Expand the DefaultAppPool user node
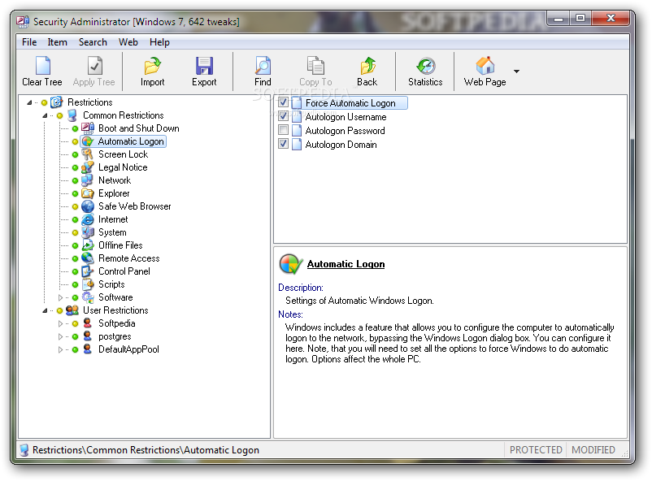The image size is (652, 481). click(60, 349)
